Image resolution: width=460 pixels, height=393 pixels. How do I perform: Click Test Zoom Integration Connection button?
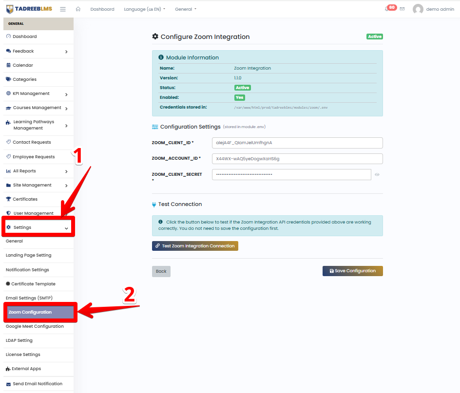pyautogui.click(x=195, y=246)
